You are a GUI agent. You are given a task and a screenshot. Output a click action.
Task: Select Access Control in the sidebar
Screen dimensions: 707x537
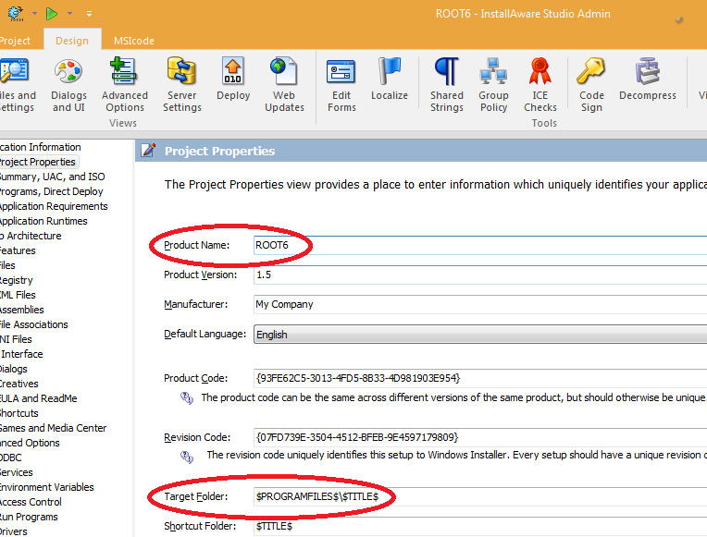tap(31, 502)
